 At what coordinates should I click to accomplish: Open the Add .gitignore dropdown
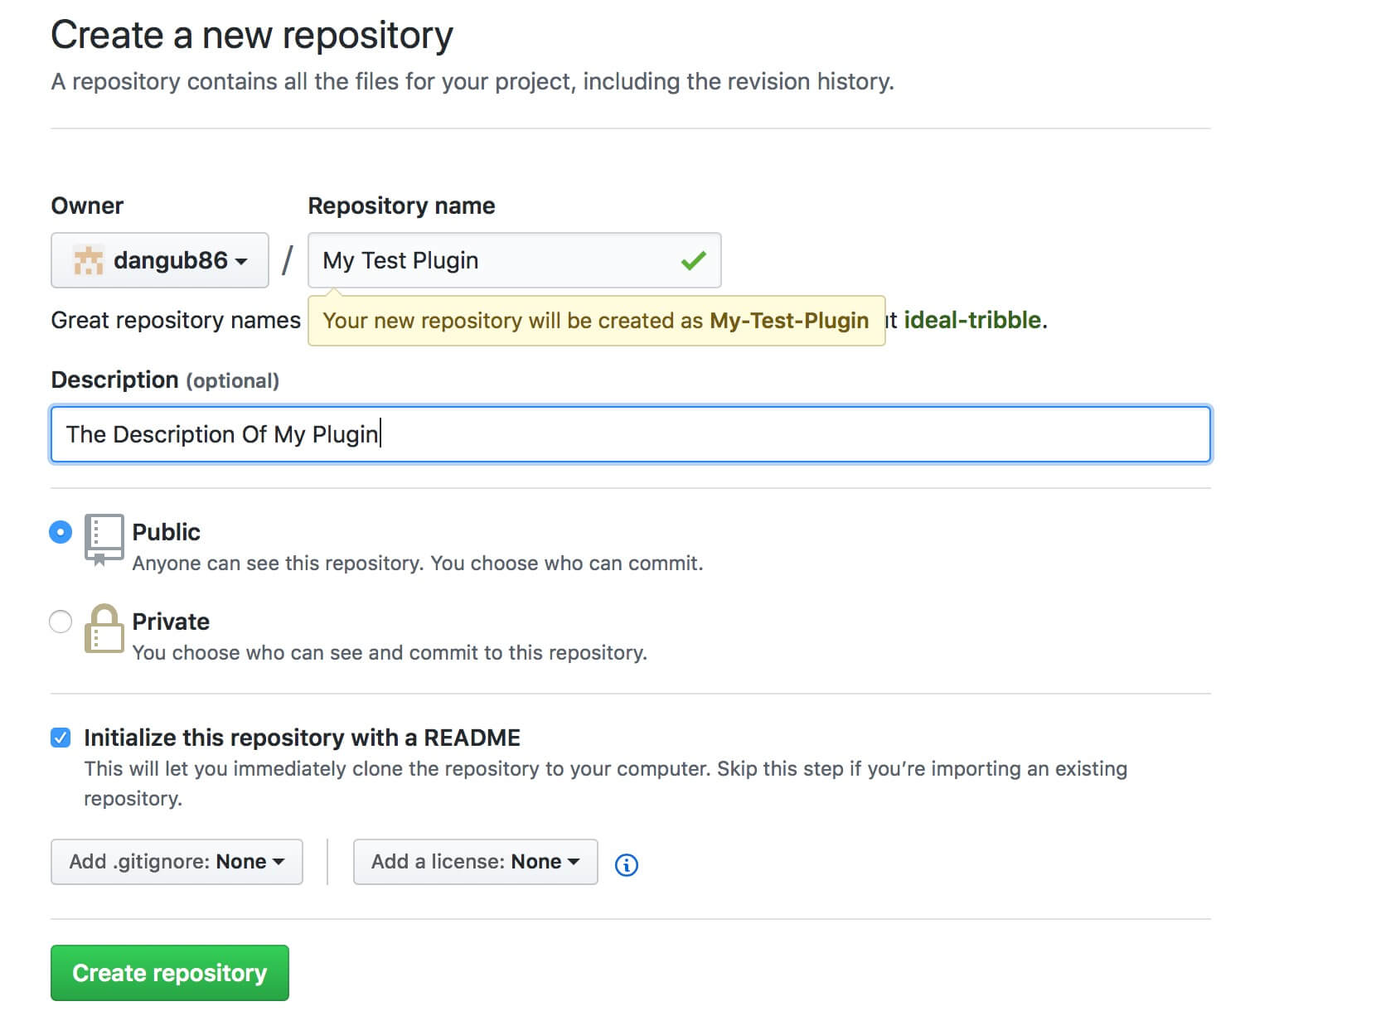pos(177,862)
